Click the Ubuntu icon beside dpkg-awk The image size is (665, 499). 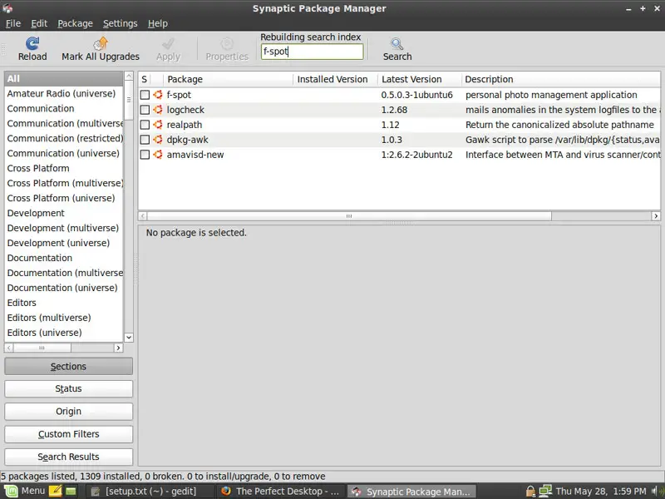point(158,140)
